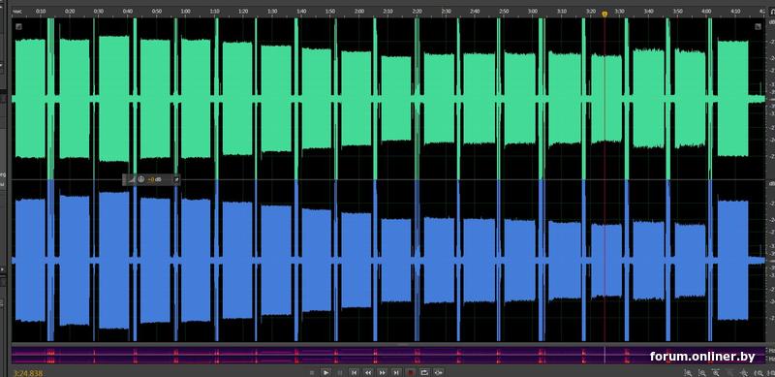The height and width of the screenshot is (377, 775).
Task: Click Zoom In amplitude icon
Action: coord(688,372)
